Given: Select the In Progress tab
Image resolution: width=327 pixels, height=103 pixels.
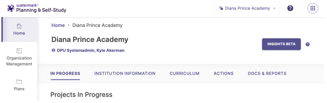Looking at the screenshot, I should (x=65, y=73).
